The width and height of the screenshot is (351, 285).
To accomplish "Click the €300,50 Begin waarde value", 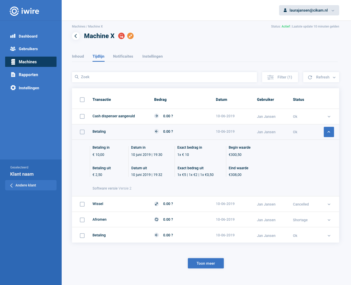I will tap(235, 155).
